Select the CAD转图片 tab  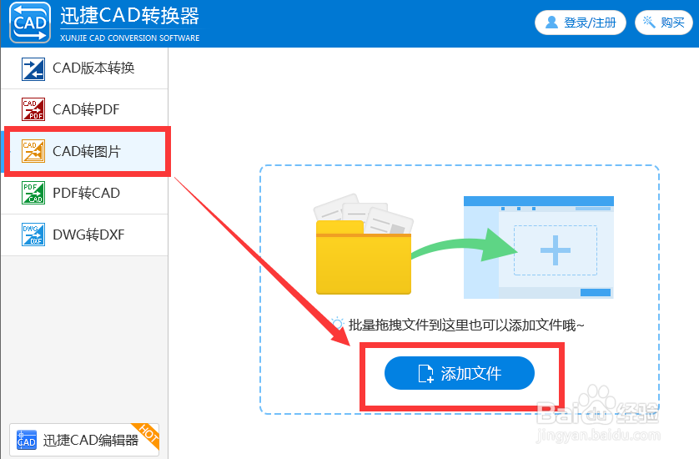point(84,151)
